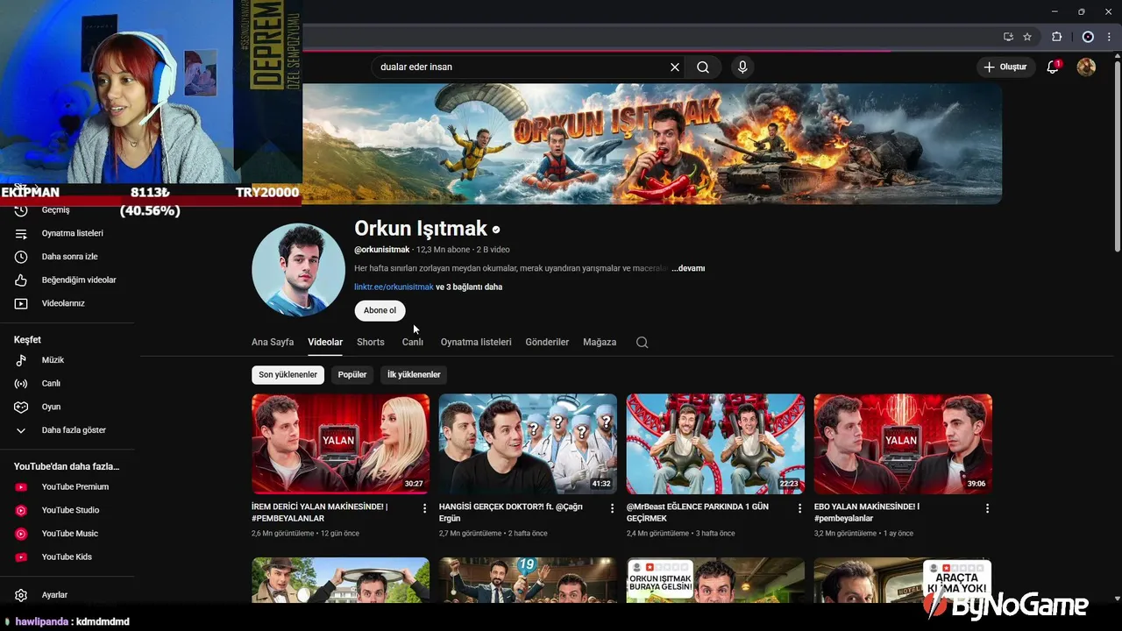Click the install/cast icon in address bar
The width and height of the screenshot is (1122, 631).
click(1008, 37)
